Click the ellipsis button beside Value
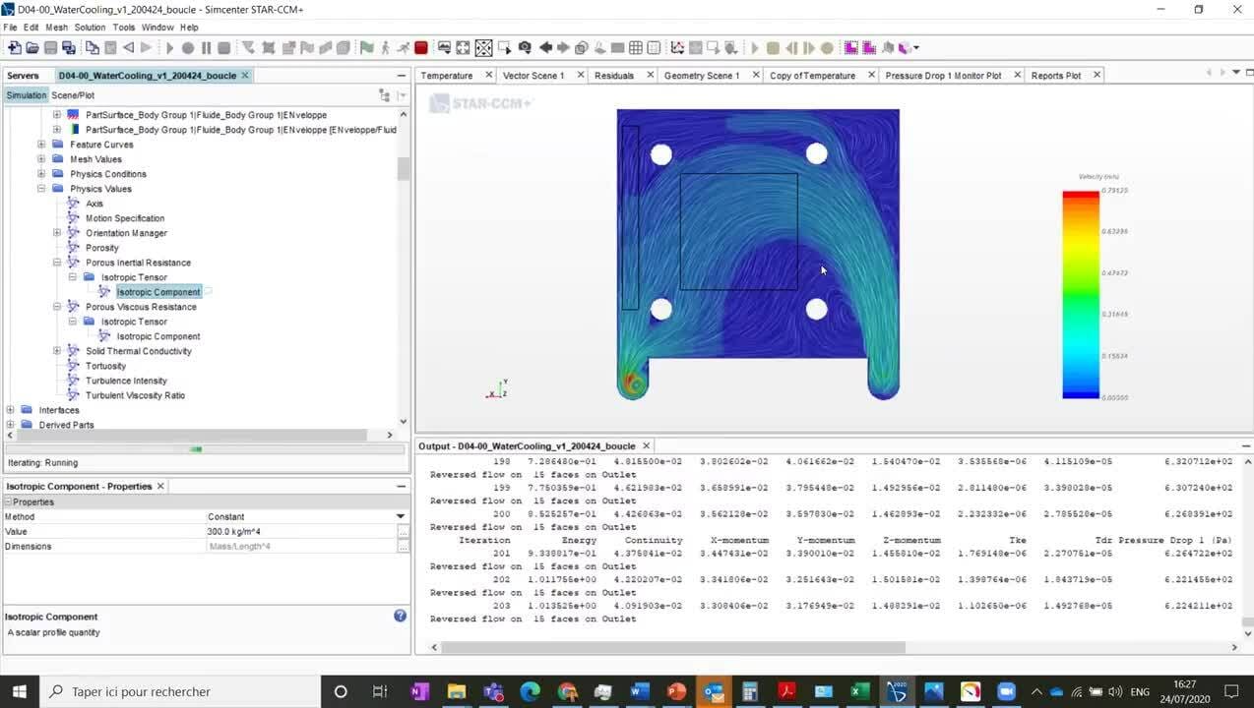Screen dimensions: 1254x708 403,531
